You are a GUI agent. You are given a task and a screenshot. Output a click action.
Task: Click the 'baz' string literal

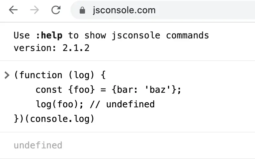pos(157,90)
